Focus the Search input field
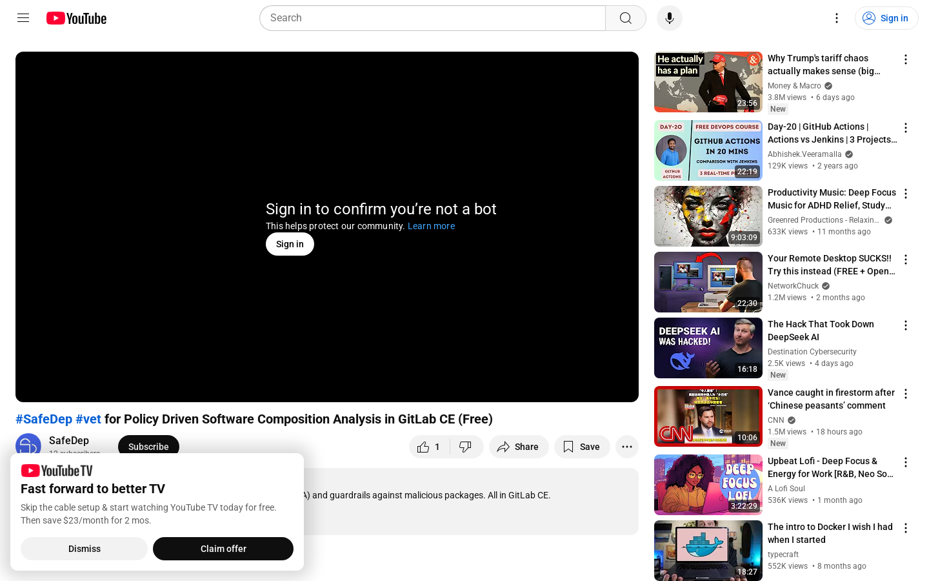 432,18
